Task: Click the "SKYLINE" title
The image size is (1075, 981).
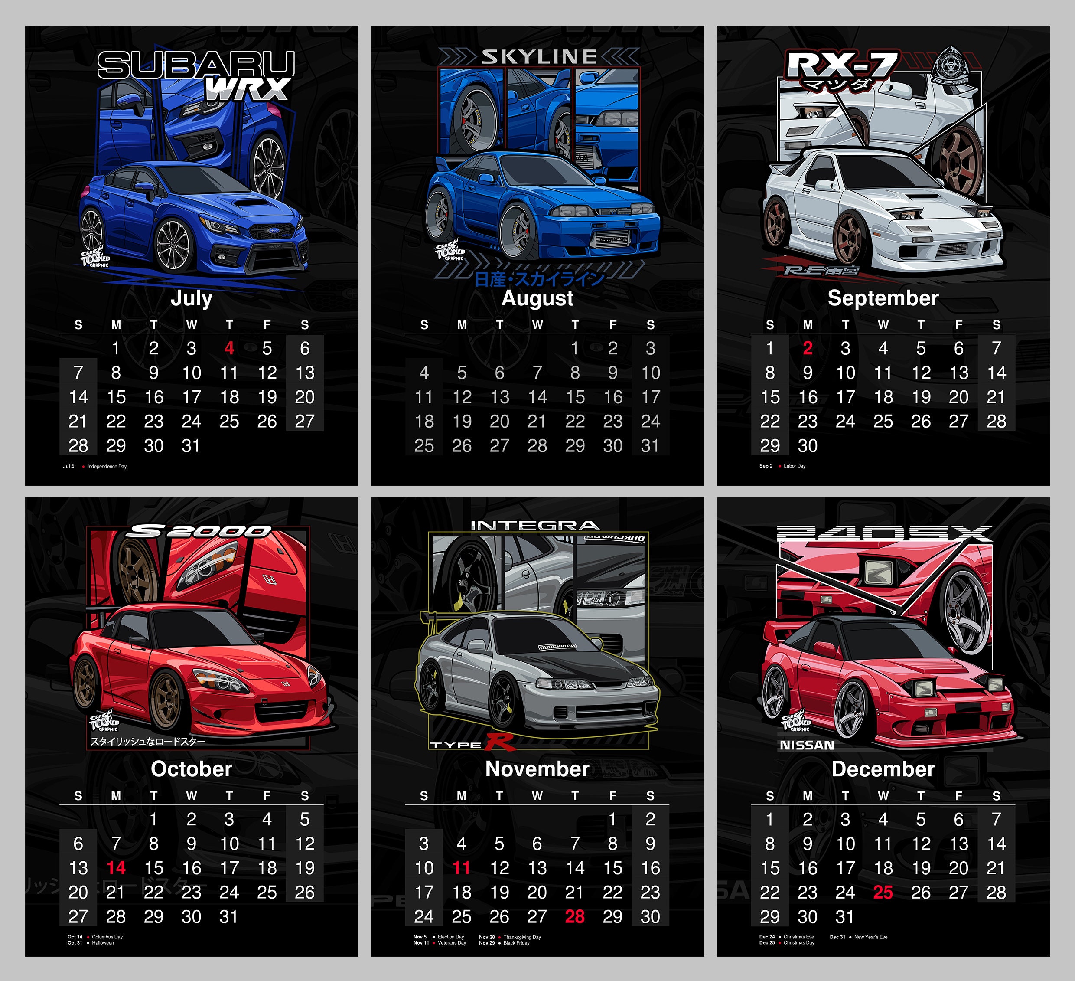Action: (x=538, y=56)
